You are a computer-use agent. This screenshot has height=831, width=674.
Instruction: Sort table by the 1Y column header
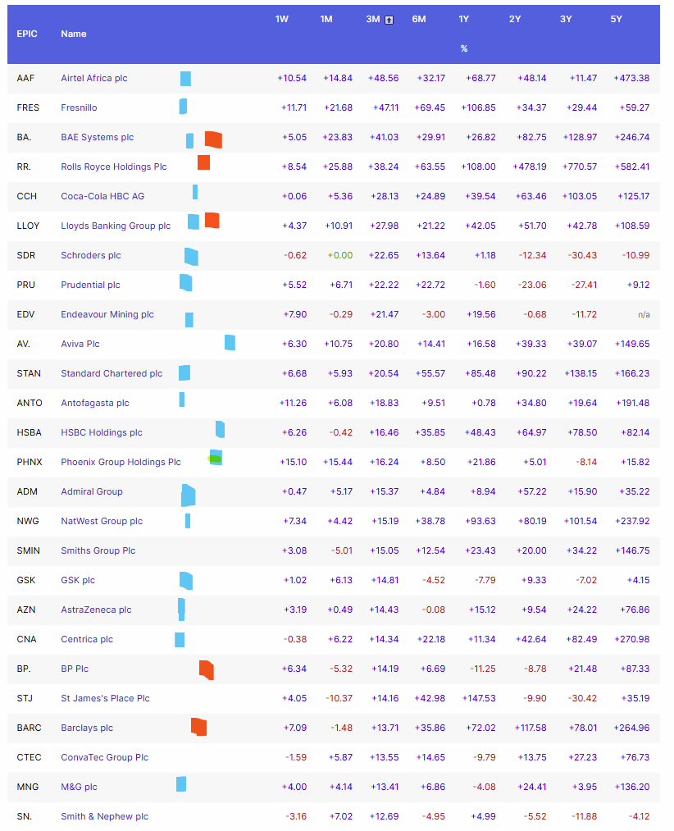pyautogui.click(x=464, y=19)
